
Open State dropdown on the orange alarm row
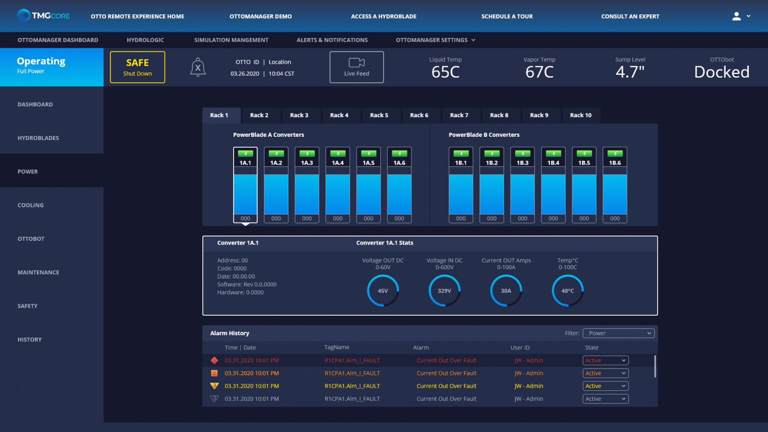click(x=605, y=373)
